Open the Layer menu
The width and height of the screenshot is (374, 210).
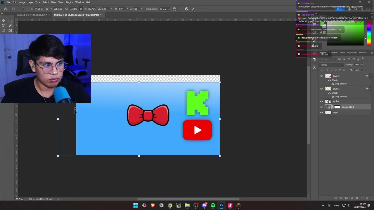pos(30,2)
